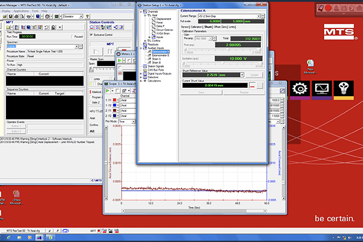Open the Display menu

[6, 11]
